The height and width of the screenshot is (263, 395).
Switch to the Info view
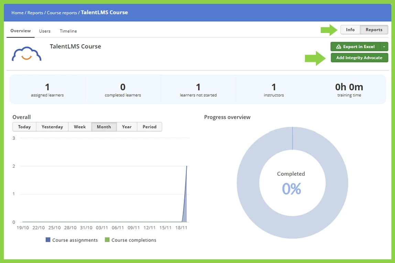[x=350, y=30]
